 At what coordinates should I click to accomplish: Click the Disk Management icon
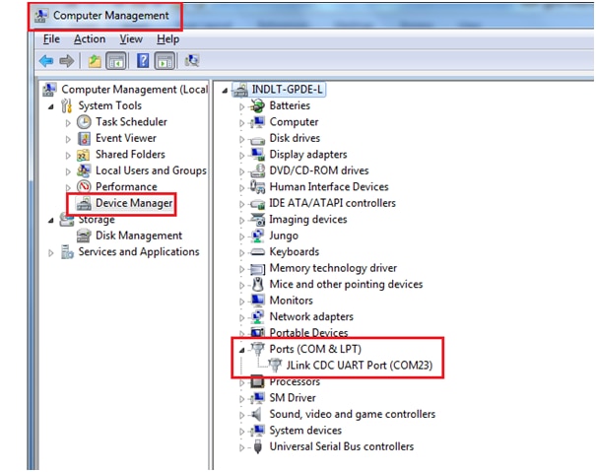coord(84,236)
